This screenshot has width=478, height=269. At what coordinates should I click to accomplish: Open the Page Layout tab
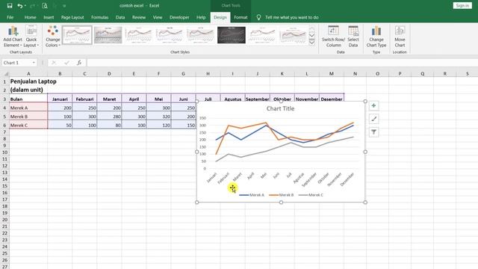point(72,17)
